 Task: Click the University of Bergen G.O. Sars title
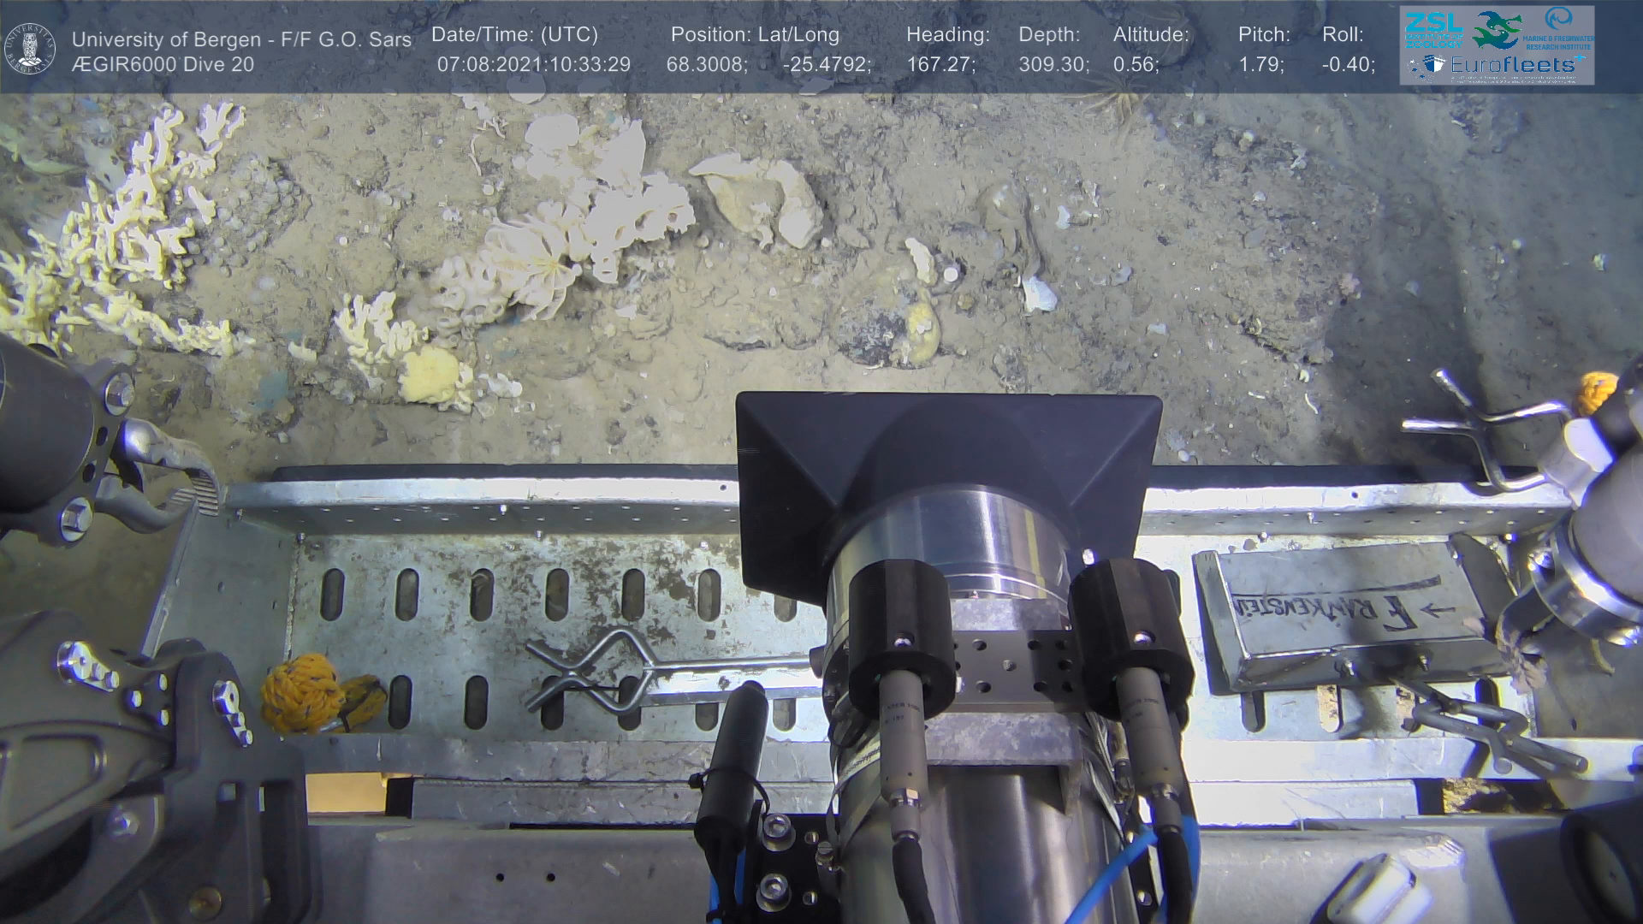tap(241, 39)
